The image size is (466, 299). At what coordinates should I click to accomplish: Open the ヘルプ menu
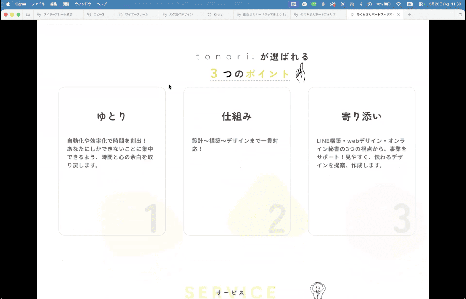[102, 4]
